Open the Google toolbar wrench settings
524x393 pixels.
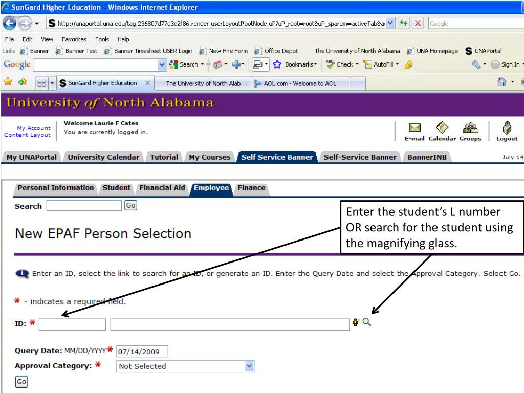476,64
